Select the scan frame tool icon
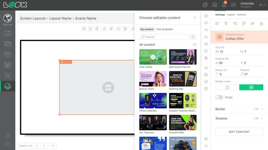The height and width of the screenshot is (150, 268). coord(206,51)
